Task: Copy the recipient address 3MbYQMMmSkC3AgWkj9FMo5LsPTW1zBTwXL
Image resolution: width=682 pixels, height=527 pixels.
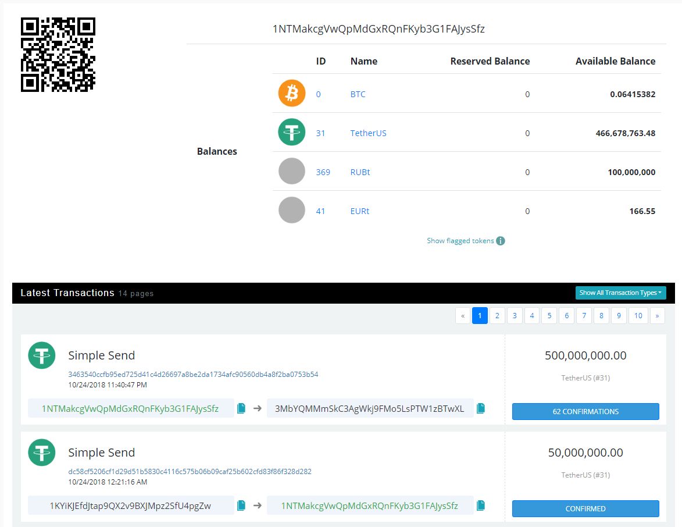Action: point(481,408)
